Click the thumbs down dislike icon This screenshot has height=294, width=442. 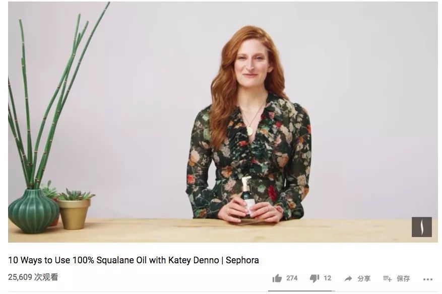point(314,278)
